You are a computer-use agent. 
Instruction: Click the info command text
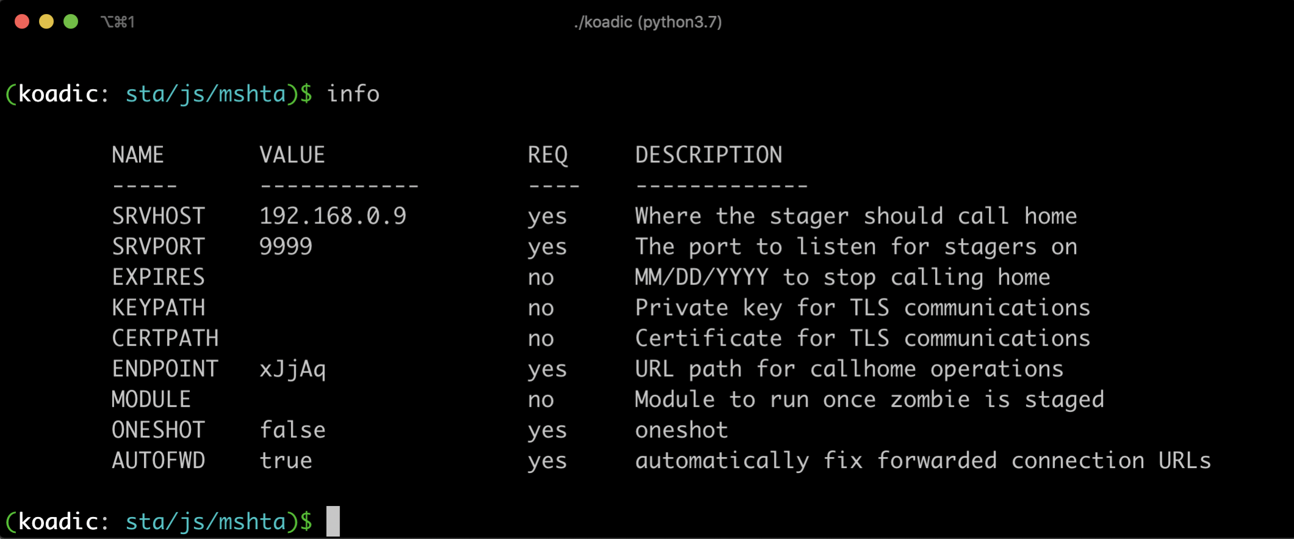click(x=353, y=93)
